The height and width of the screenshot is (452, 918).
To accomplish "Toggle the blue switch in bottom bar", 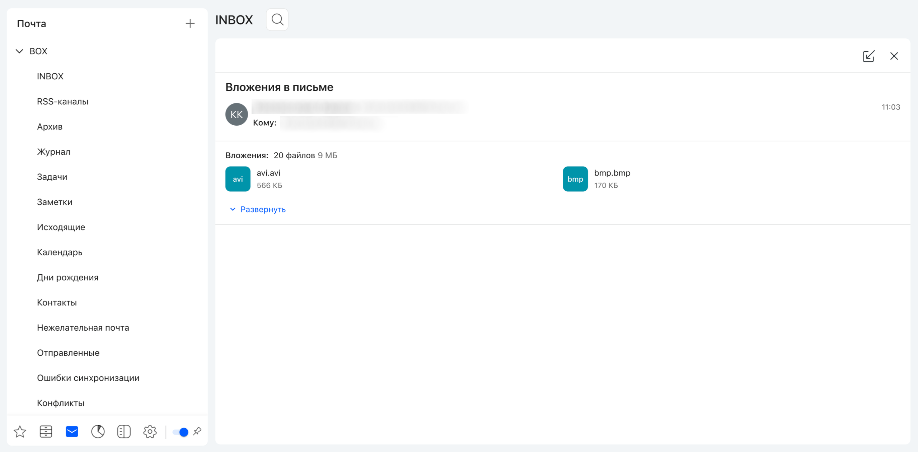I will [x=180, y=432].
